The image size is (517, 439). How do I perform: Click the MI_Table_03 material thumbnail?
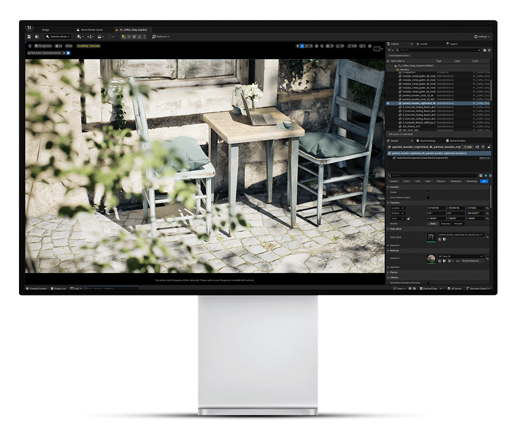[x=431, y=259]
